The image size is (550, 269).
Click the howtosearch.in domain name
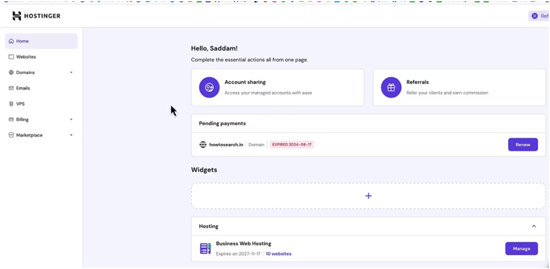tap(226, 144)
